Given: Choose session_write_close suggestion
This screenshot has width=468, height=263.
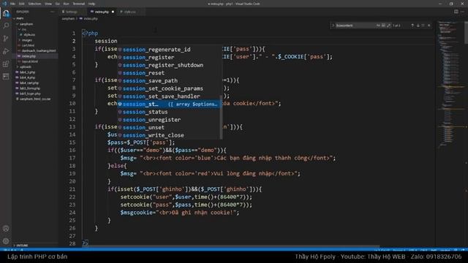Looking at the screenshot, I should tap(169, 135).
